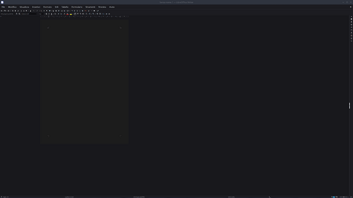Viewport: 353px width, 198px height.
Task: Open the sidebar Styles panel
Action: pos(351,24)
